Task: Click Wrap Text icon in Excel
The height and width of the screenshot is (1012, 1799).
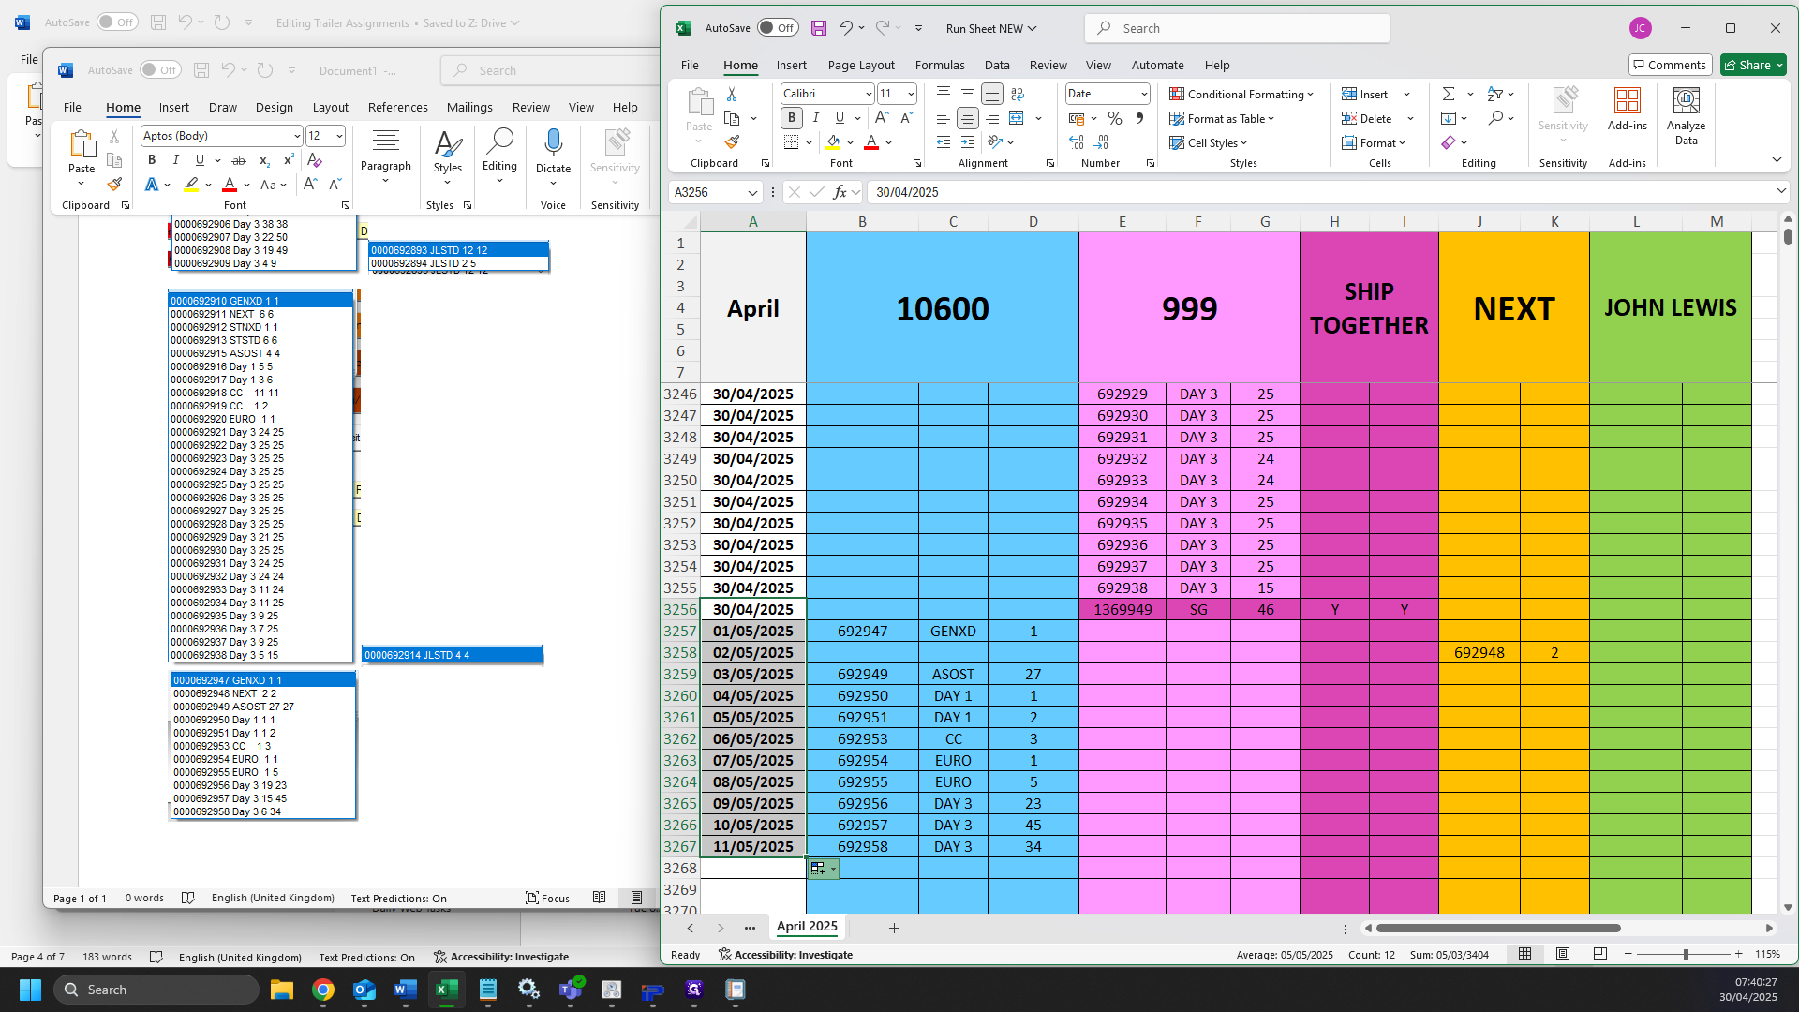Action: point(1018,94)
